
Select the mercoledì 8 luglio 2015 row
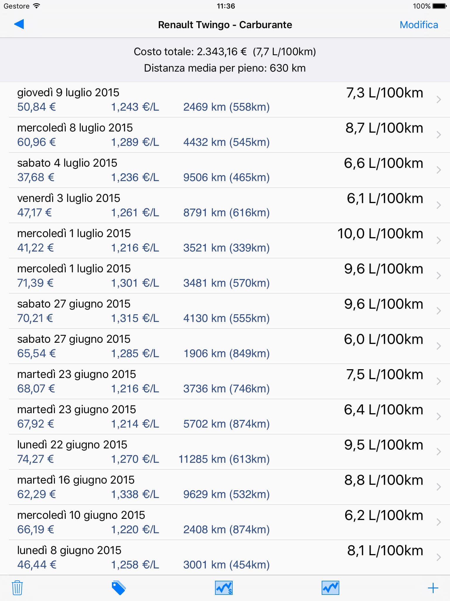coord(225,135)
